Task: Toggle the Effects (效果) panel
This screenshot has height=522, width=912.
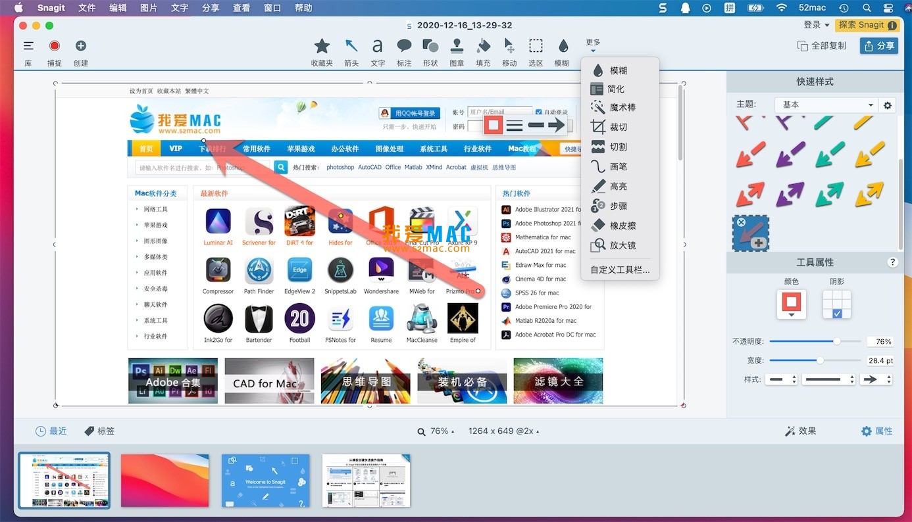Action: 800,431
